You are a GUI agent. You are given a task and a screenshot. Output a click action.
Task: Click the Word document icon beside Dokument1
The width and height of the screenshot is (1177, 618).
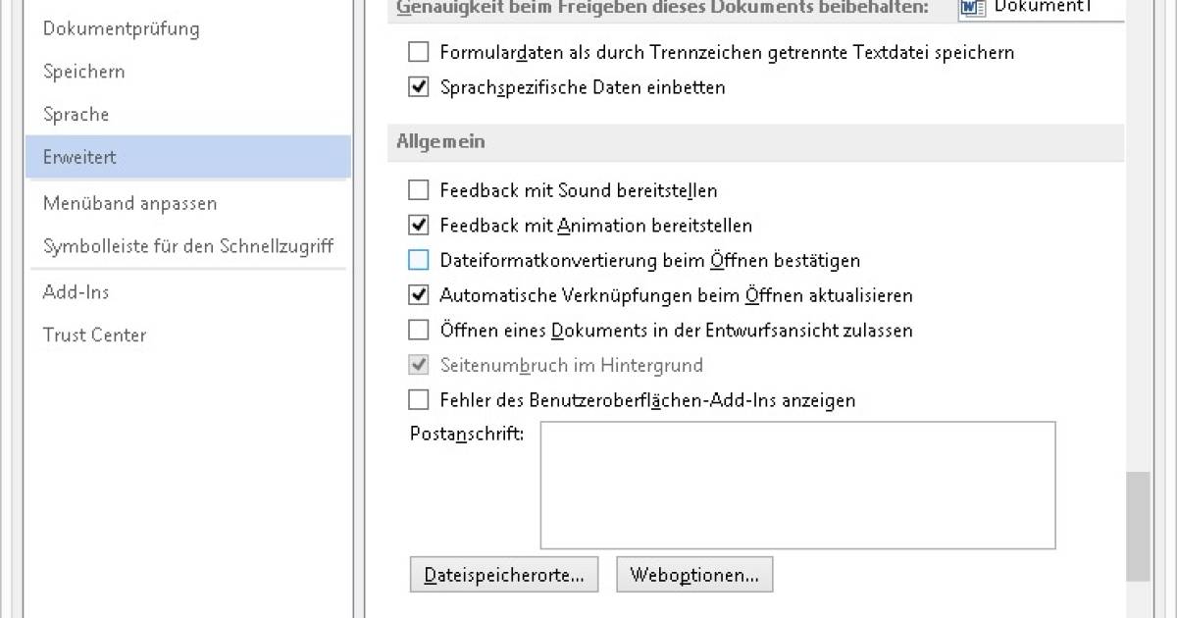pyautogui.click(x=974, y=8)
